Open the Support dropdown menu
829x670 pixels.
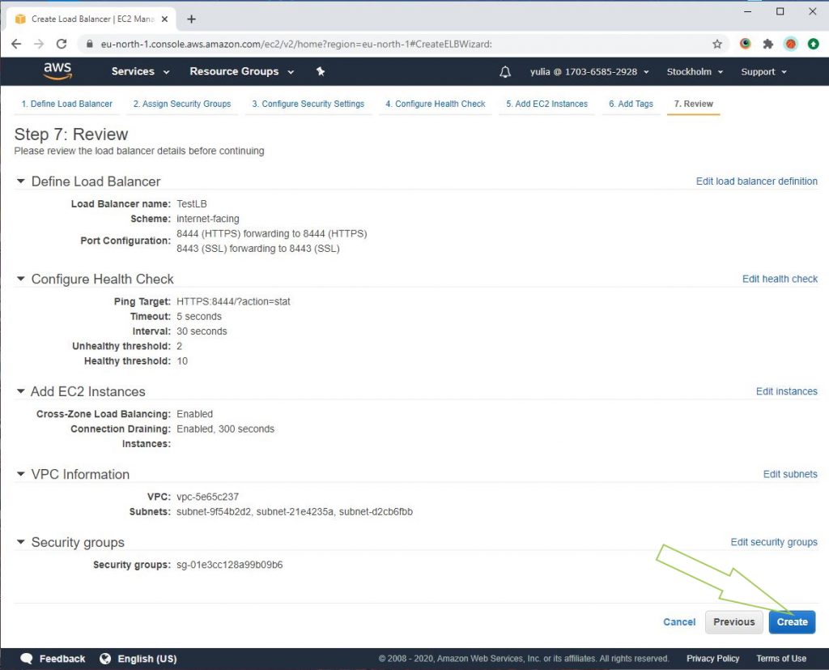coord(763,71)
